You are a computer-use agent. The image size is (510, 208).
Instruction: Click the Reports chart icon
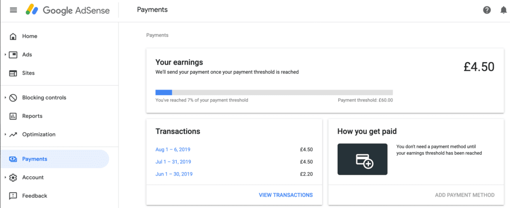13,116
